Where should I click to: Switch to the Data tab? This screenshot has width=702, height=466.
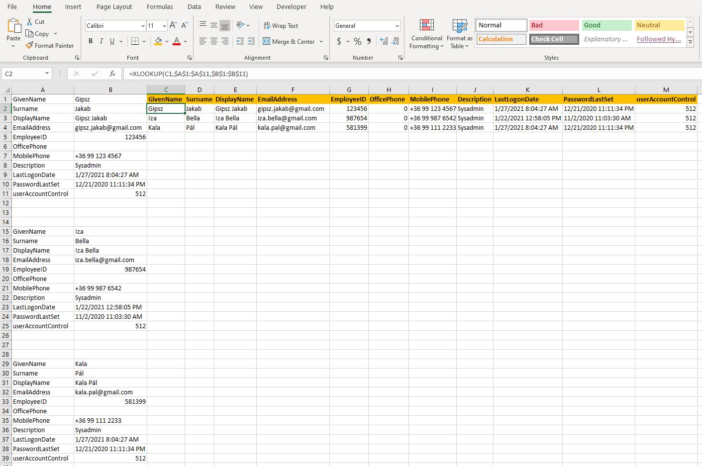[194, 6]
